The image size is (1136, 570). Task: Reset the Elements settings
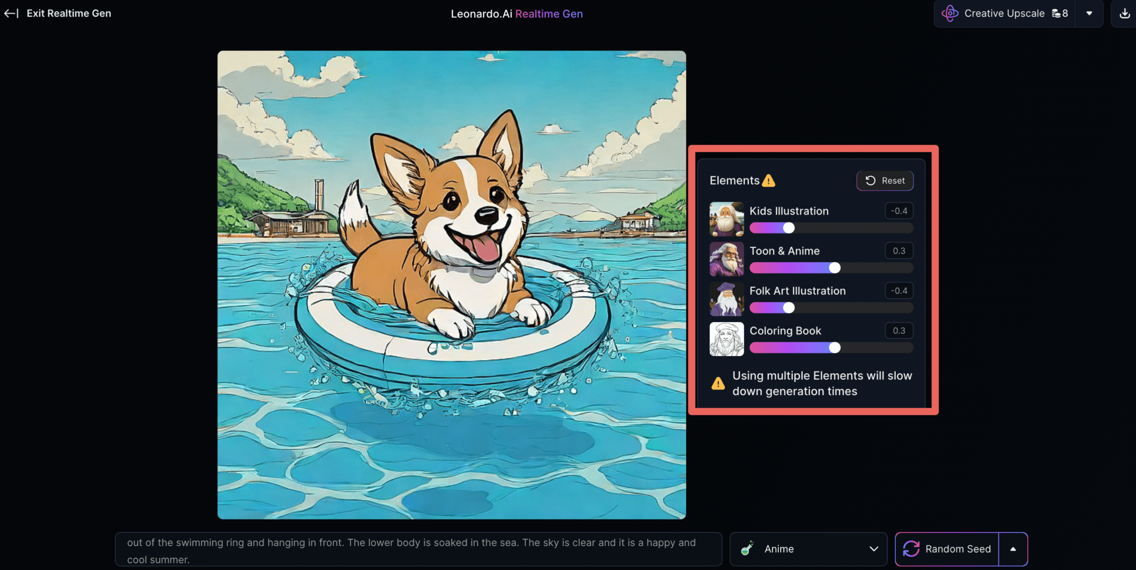(885, 181)
